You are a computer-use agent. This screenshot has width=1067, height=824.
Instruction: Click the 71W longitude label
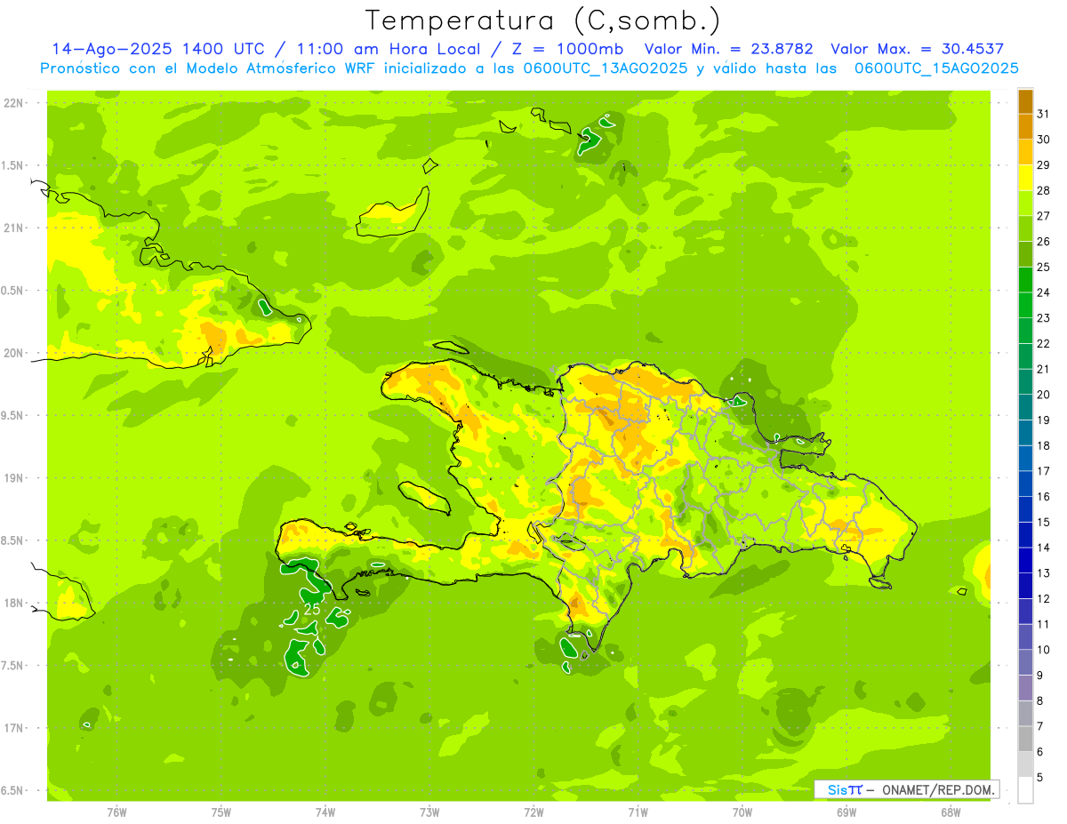(638, 812)
